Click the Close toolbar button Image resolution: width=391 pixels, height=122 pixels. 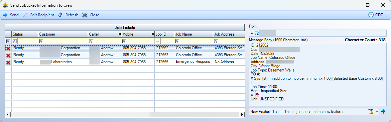click(91, 15)
